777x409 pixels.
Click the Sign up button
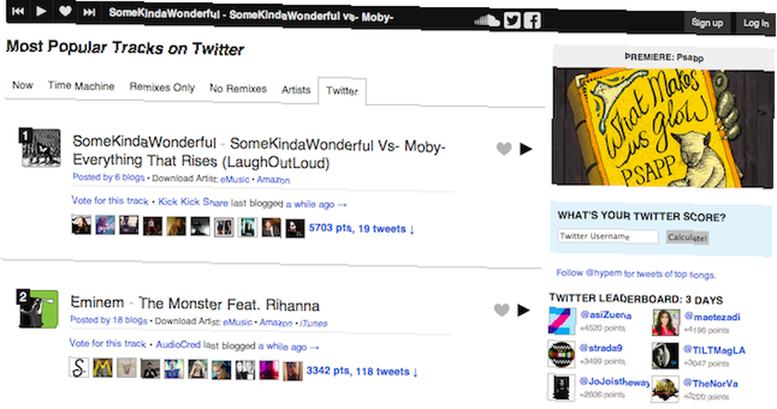(x=707, y=23)
